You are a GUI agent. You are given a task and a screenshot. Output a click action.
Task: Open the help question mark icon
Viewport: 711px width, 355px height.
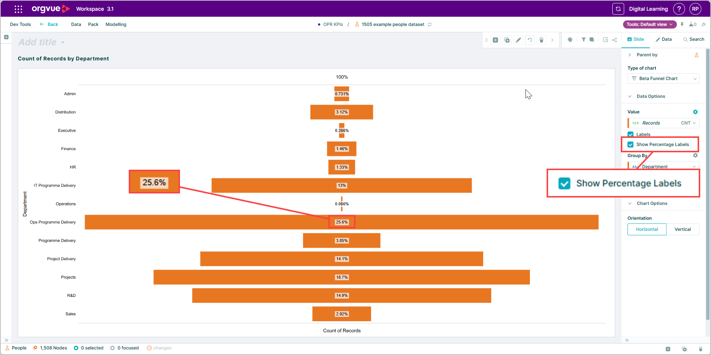[x=679, y=9]
